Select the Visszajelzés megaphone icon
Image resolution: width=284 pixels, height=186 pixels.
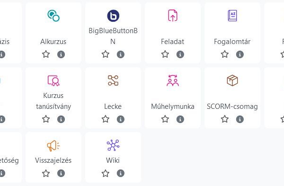pyautogui.click(x=53, y=145)
